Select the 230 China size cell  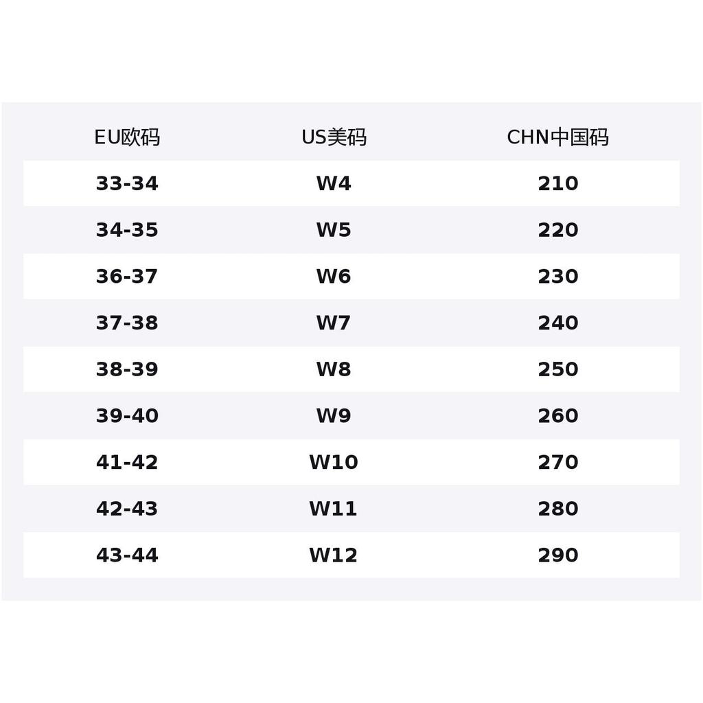(557, 277)
